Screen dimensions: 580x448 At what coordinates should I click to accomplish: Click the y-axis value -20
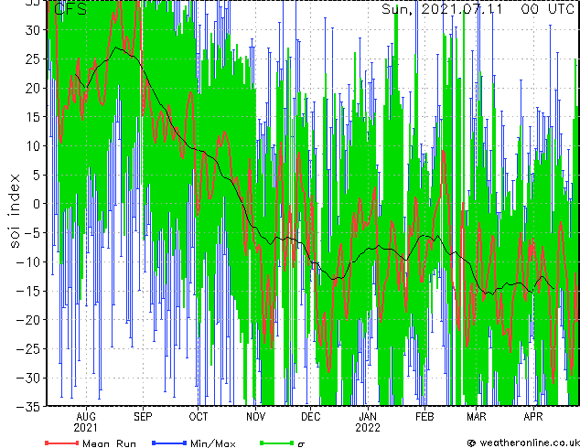[x=28, y=320]
